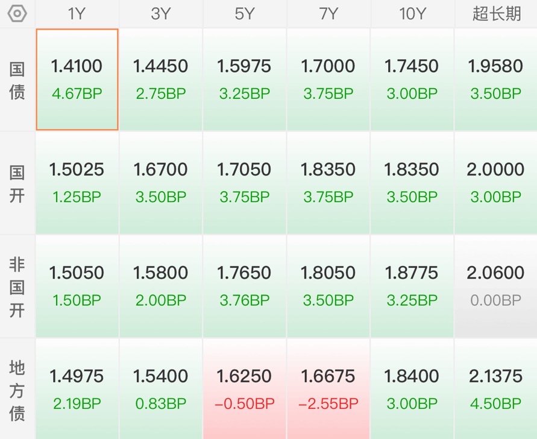This screenshot has width=537, height=439.
Task: Open the hexagon settings icon
Action: (x=17, y=14)
